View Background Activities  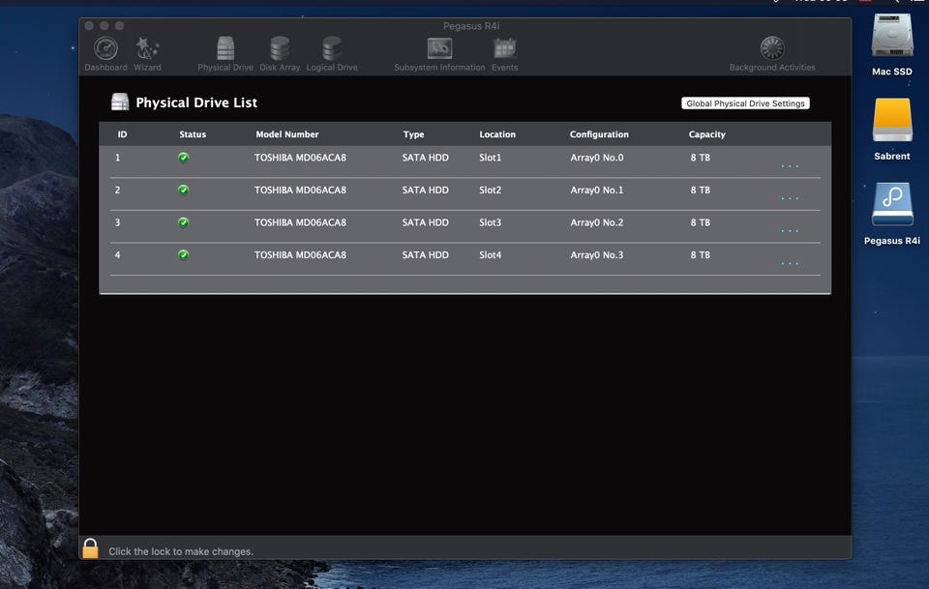tap(771, 50)
